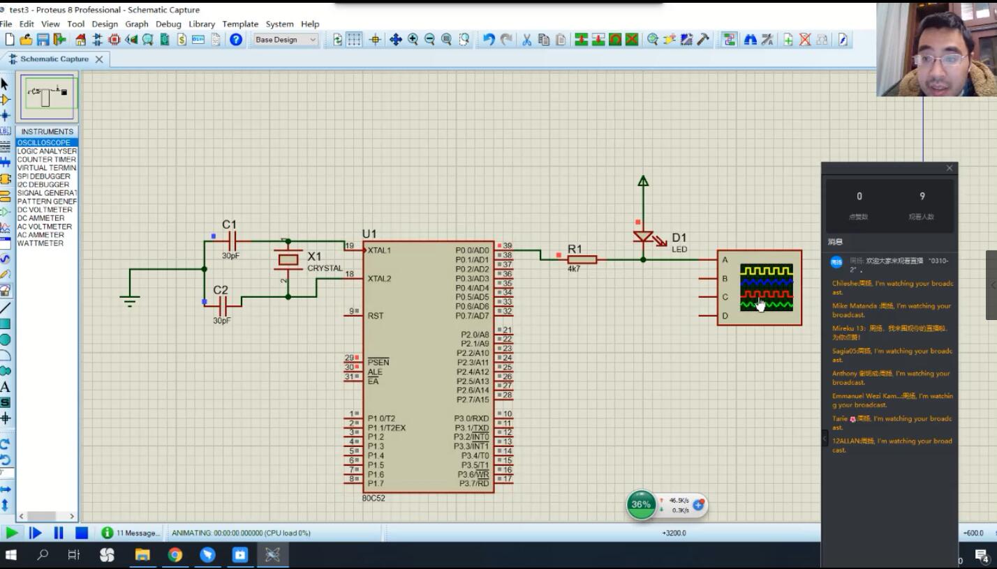Collapse the live chat side panel arrow
The height and width of the screenshot is (569, 997).
(x=825, y=438)
